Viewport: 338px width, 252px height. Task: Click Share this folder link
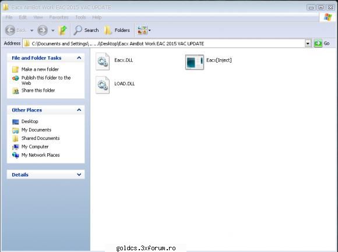tap(38, 90)
